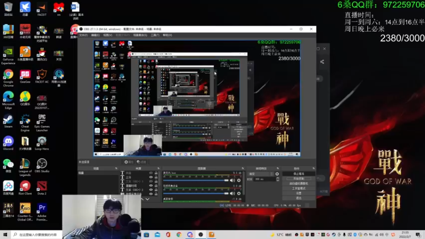The width and height of the screenshot is (425, 239).
Task: Launch Discord from the desktop
Action: (x=8, y=143)
